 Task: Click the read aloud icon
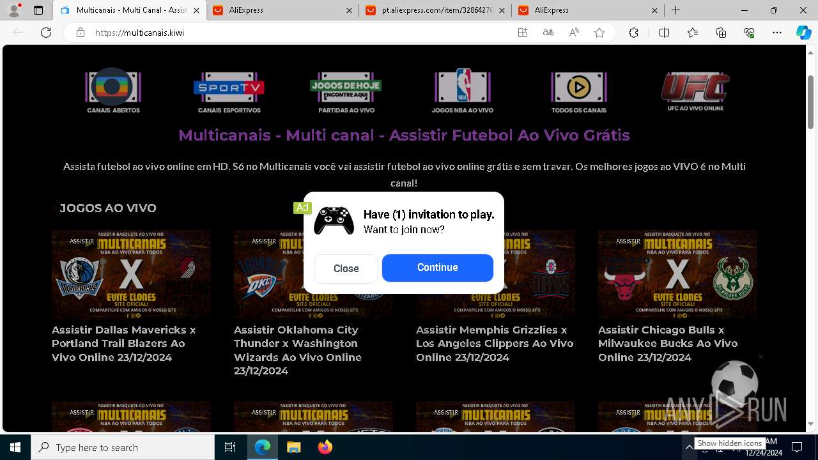click(574, 33)
